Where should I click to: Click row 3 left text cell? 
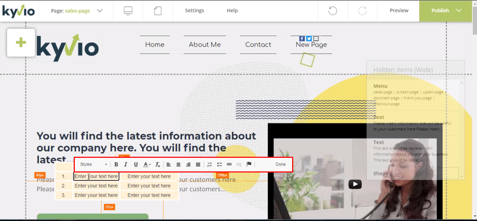pos(96,195)
